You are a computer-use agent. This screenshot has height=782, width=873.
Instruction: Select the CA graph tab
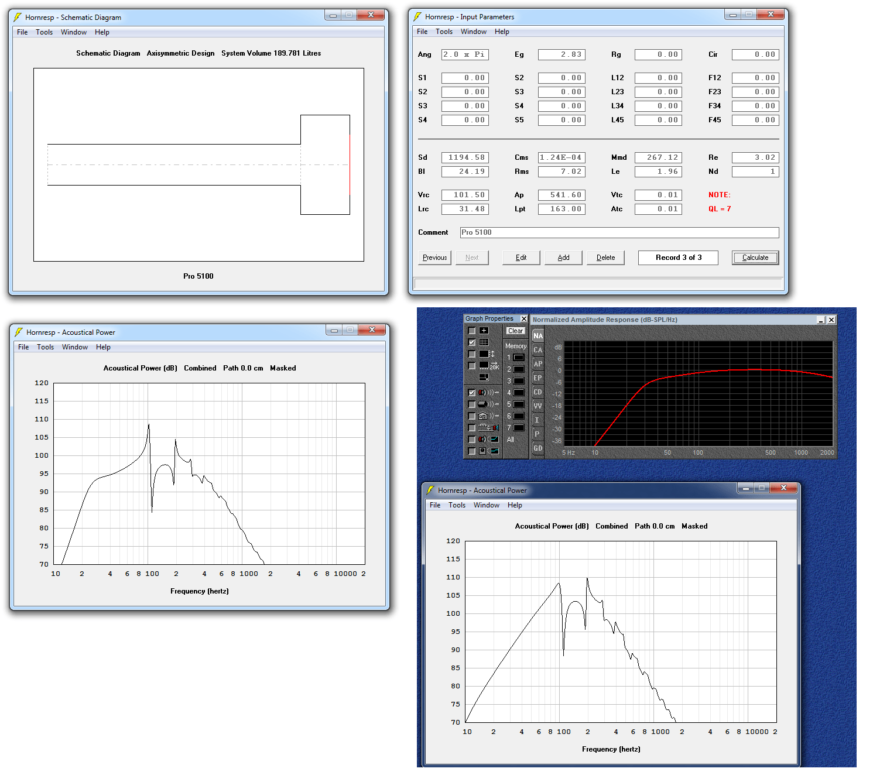coord(538,349)
